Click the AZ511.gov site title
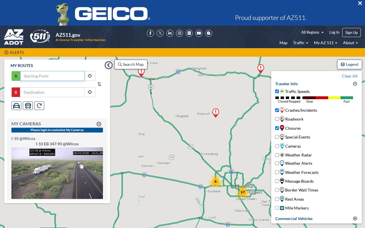The image size is (365, 228). pyautogui.click(x=68, y=35)
